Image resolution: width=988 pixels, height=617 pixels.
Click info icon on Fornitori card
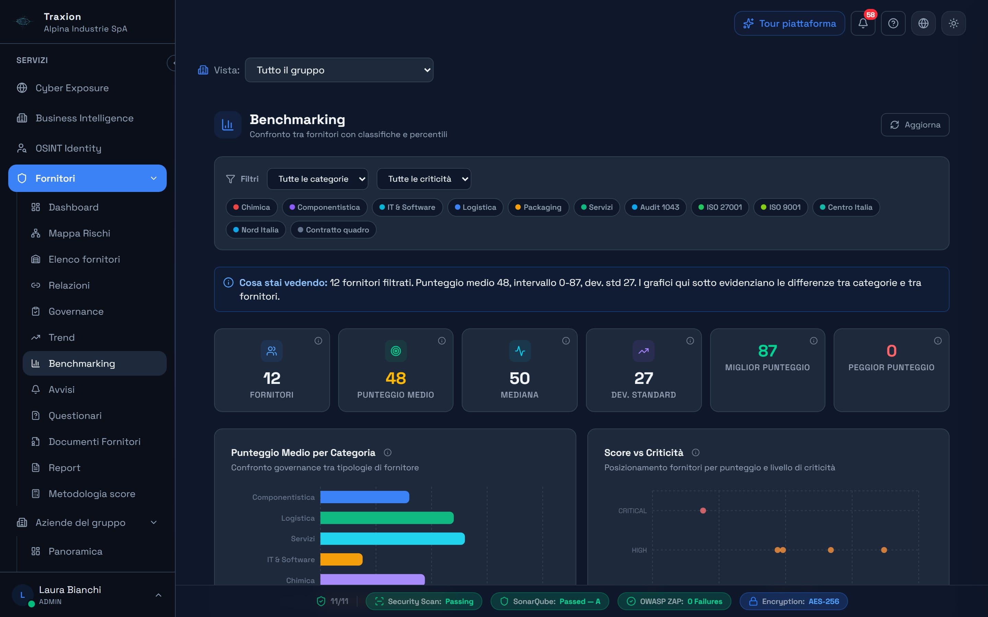(x=318, y=341)
